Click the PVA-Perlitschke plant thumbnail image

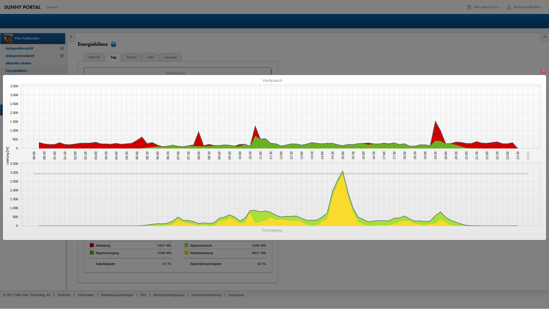[8, 38]
